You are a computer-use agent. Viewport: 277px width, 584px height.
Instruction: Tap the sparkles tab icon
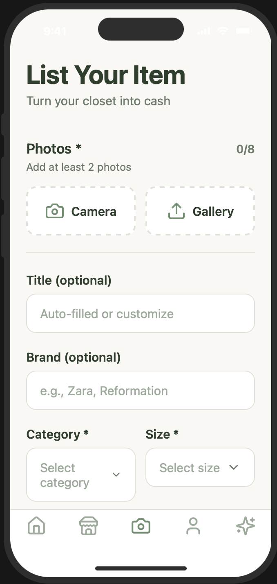tap(246, 526)
